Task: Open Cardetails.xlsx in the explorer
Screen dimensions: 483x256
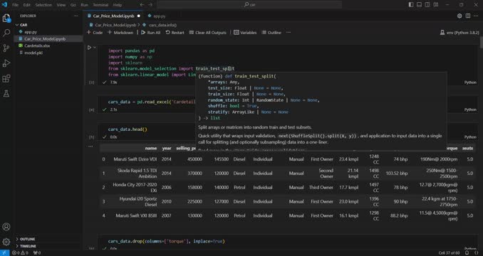Action: coord(37,46)
